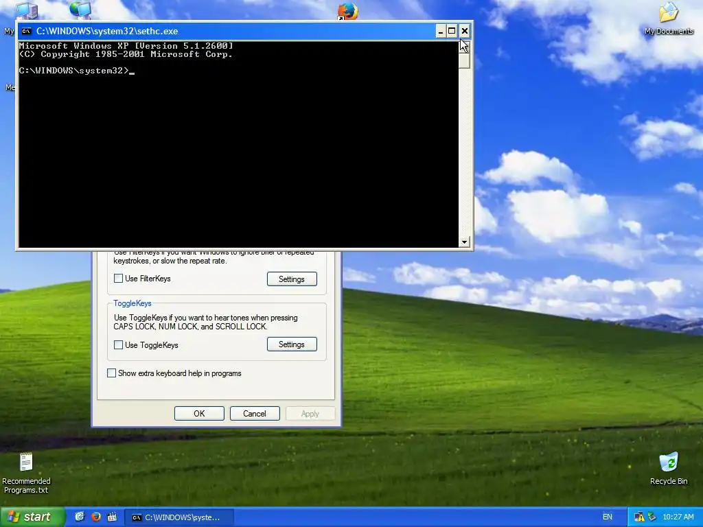Click the console scrollbar down arrow

coord(464,242)
